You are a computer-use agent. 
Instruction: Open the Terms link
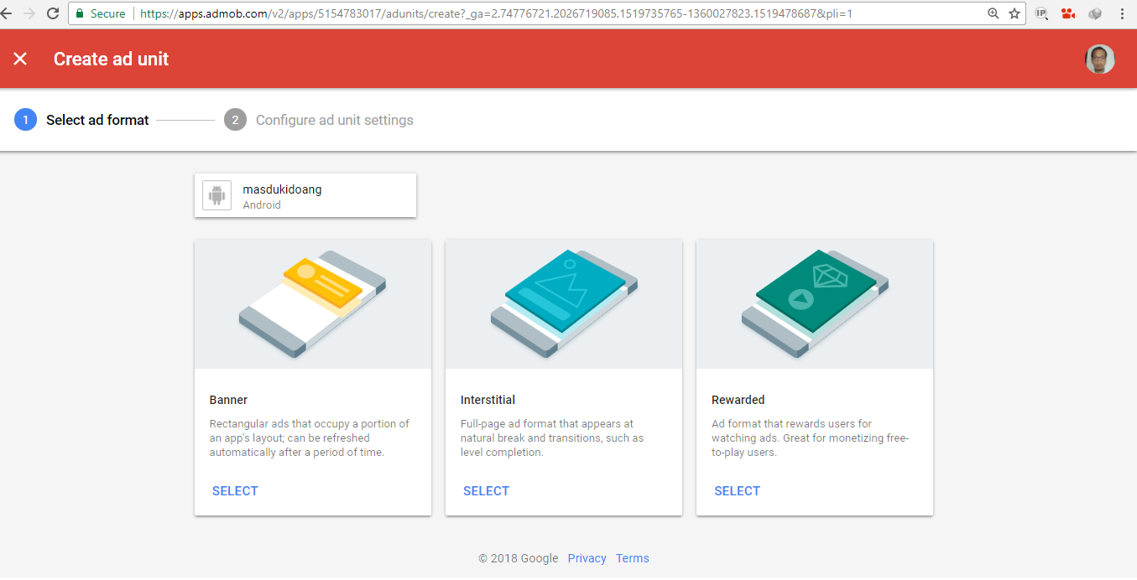[632, 557]
